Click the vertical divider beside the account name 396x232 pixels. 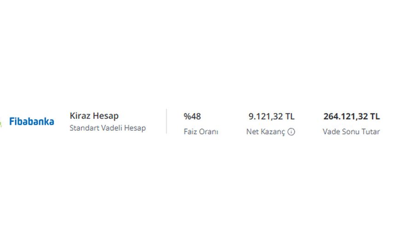click(x=166, y=121)
